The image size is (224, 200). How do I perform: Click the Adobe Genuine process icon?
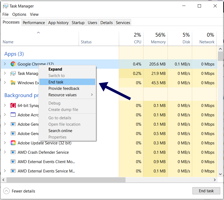[13, 124]
